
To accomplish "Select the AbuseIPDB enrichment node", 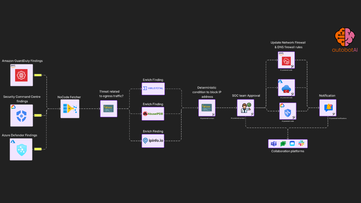I will (153, 114).
